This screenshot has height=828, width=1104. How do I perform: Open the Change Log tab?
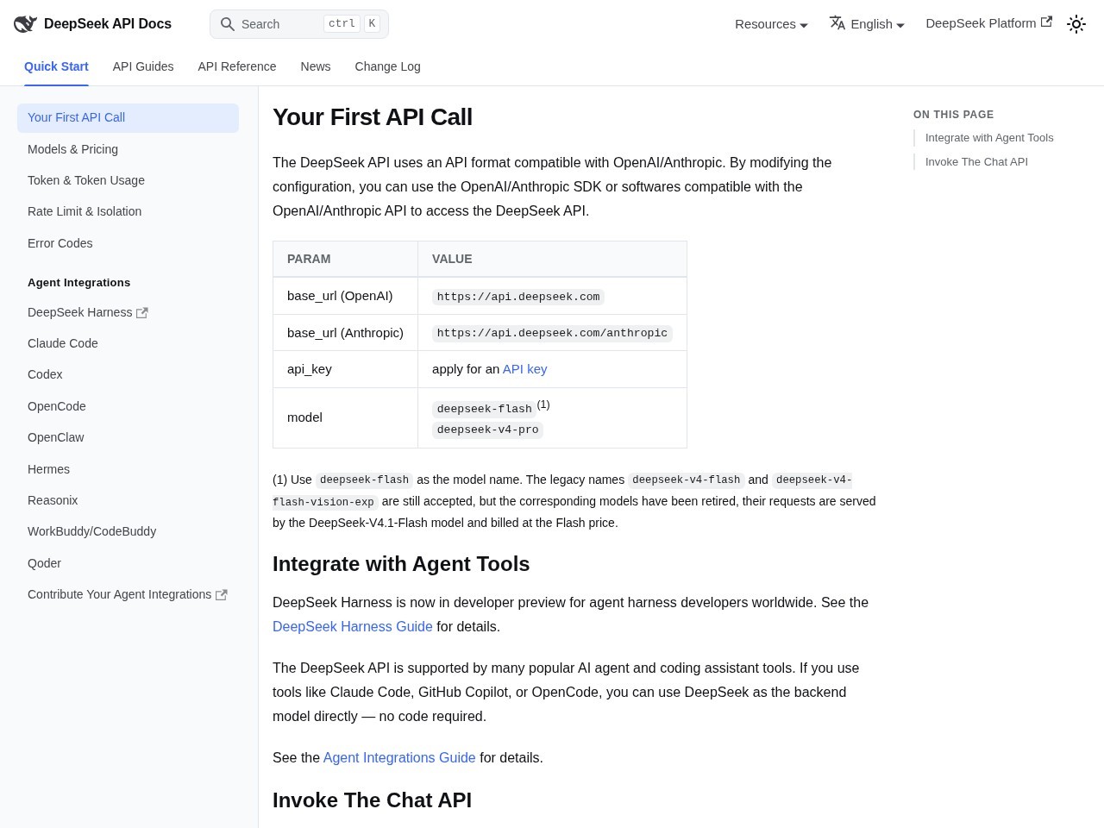point(388,66)
